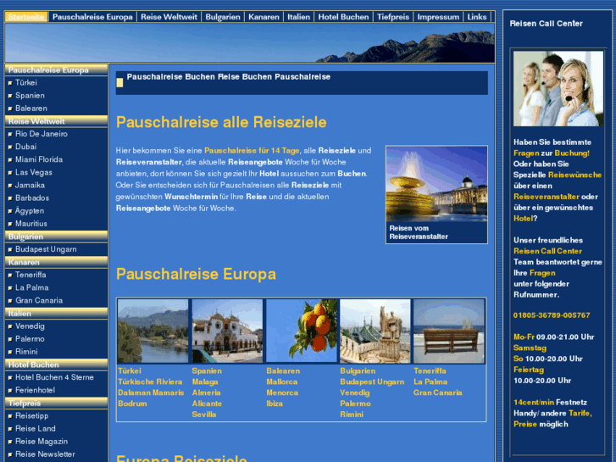Open Reise Land sidebar link
616x462 pixels.
[x=36, y=429]
